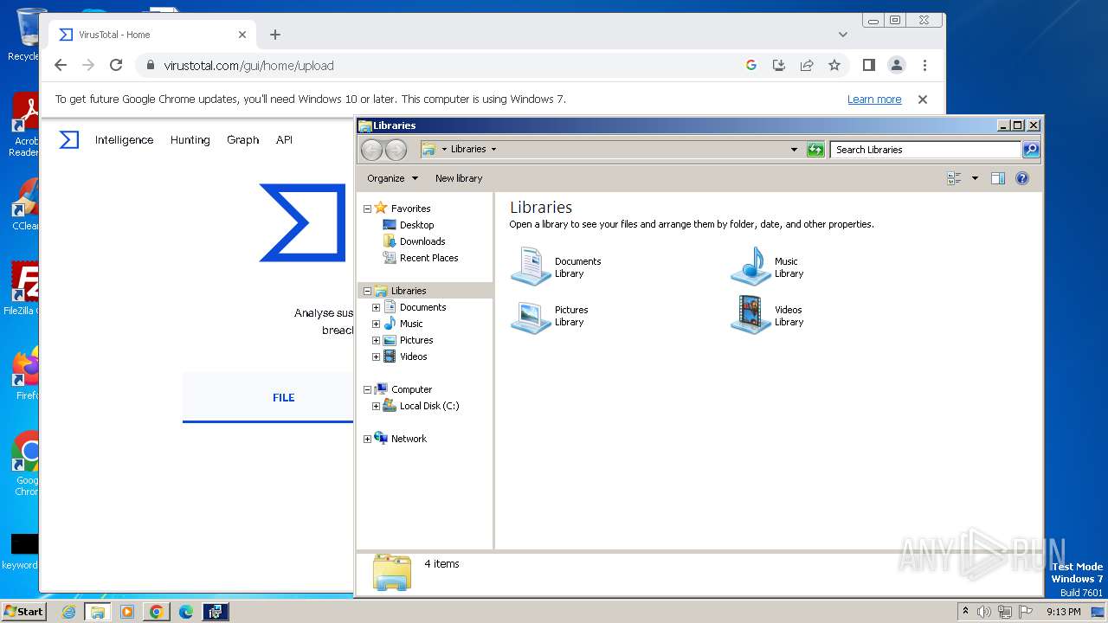The image size is (1108, 623).
Task: Click the volume icon in system tray
Action: click(984, 612)
